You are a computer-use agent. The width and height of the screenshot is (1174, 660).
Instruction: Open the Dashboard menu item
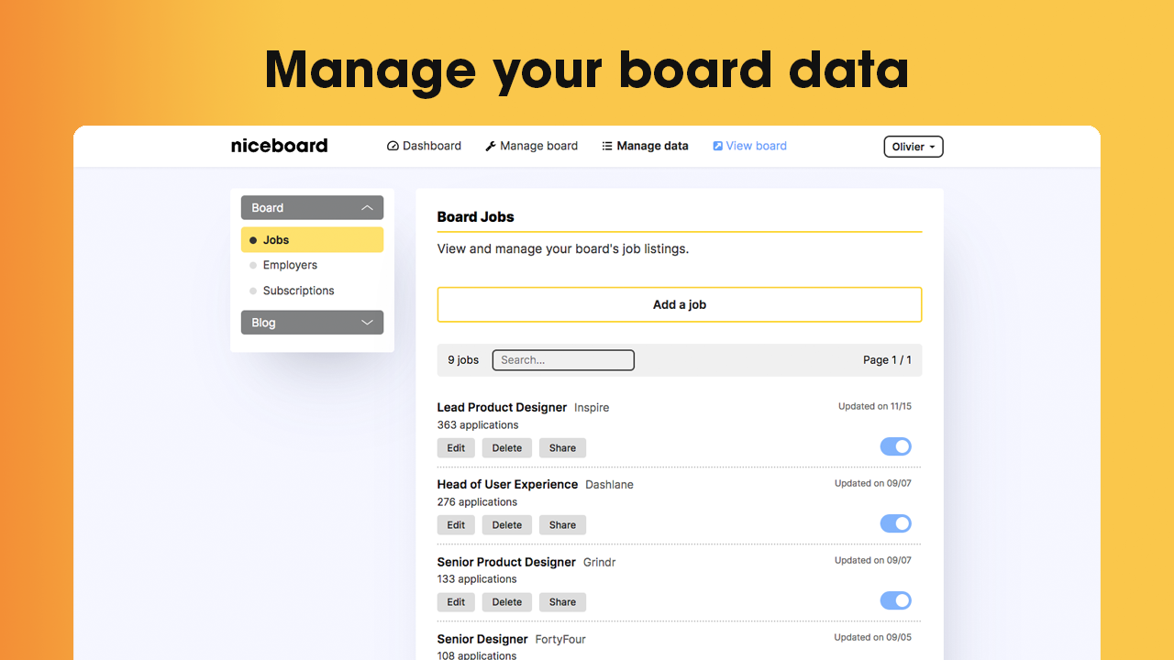[424, 146]
